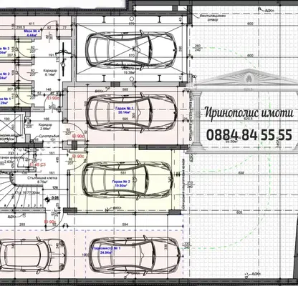The width and height of the screenshot is (298, 286).
Task: Click the Коридор 6.14м² label
Action: (50, 73)
